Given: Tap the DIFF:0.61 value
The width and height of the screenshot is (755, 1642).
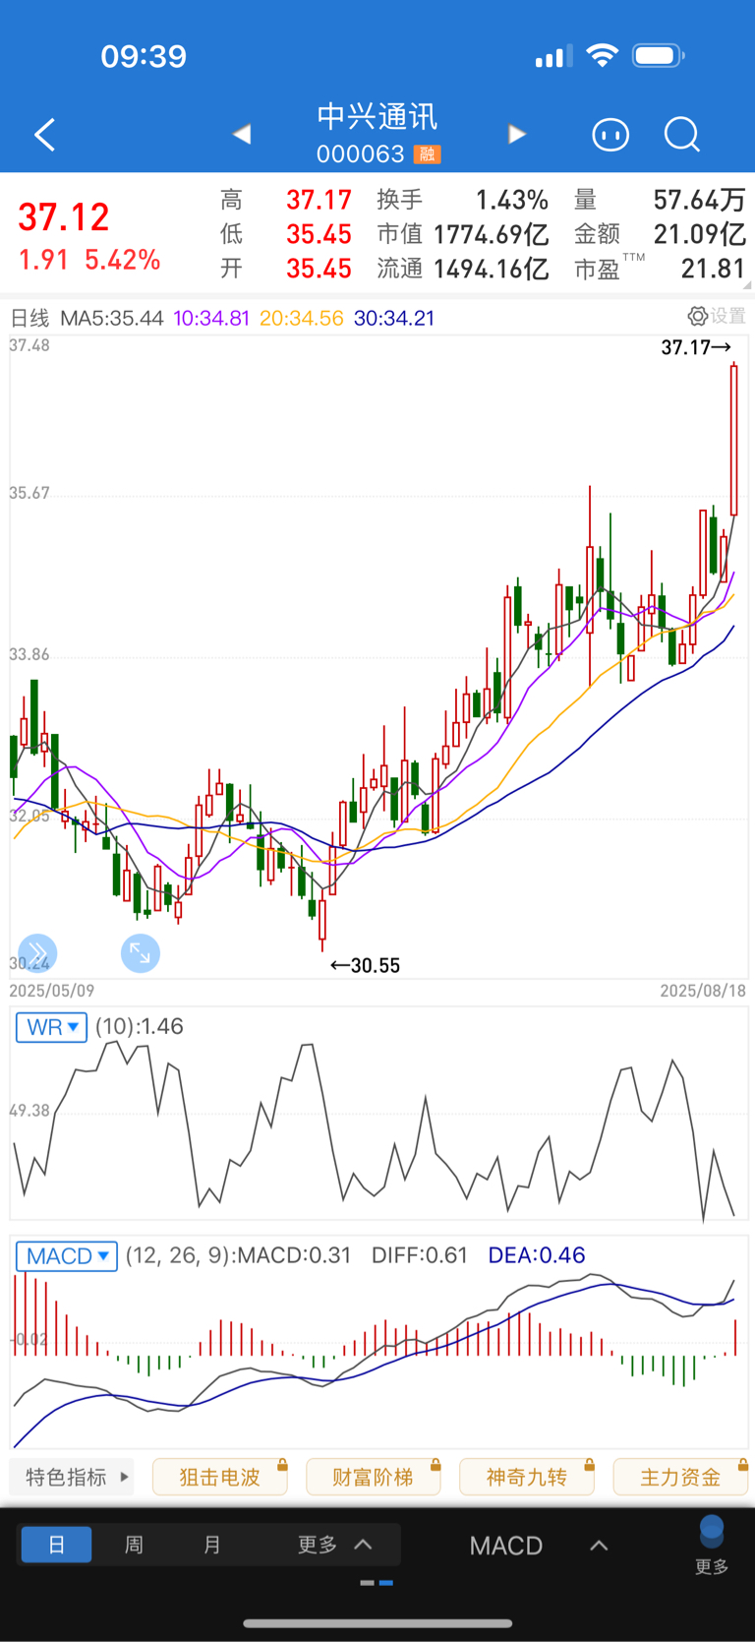Looking at the screenshot, I should click(x=419, y=1255).
